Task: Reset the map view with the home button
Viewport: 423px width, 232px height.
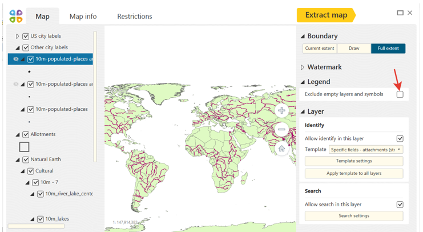Action: pyautogui.click(x=281, y=149)
